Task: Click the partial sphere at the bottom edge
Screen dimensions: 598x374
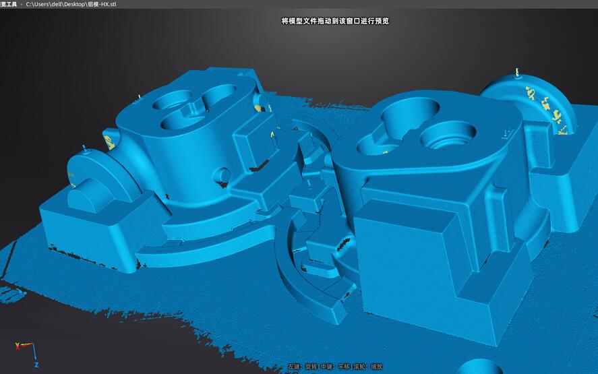Action: pyautogui.click(x=479, y=367)
